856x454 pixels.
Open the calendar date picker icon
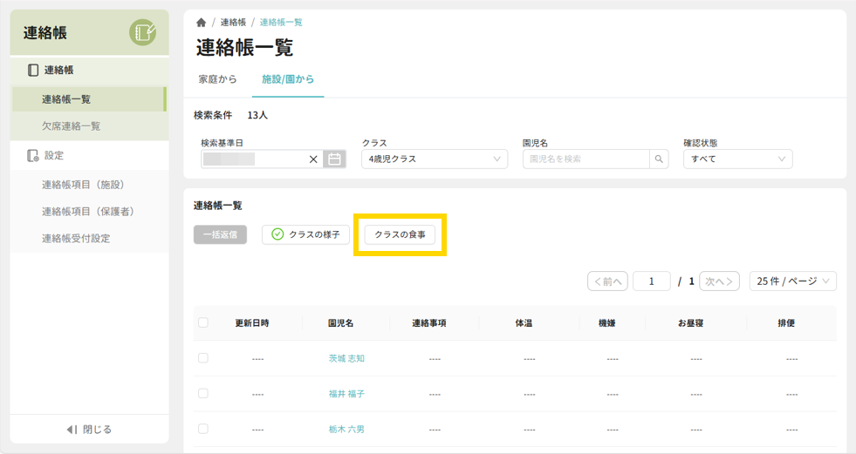coord(334,159)
